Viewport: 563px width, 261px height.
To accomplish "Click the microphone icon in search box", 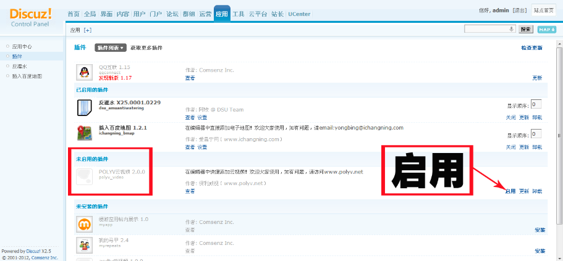I will 511,29.
